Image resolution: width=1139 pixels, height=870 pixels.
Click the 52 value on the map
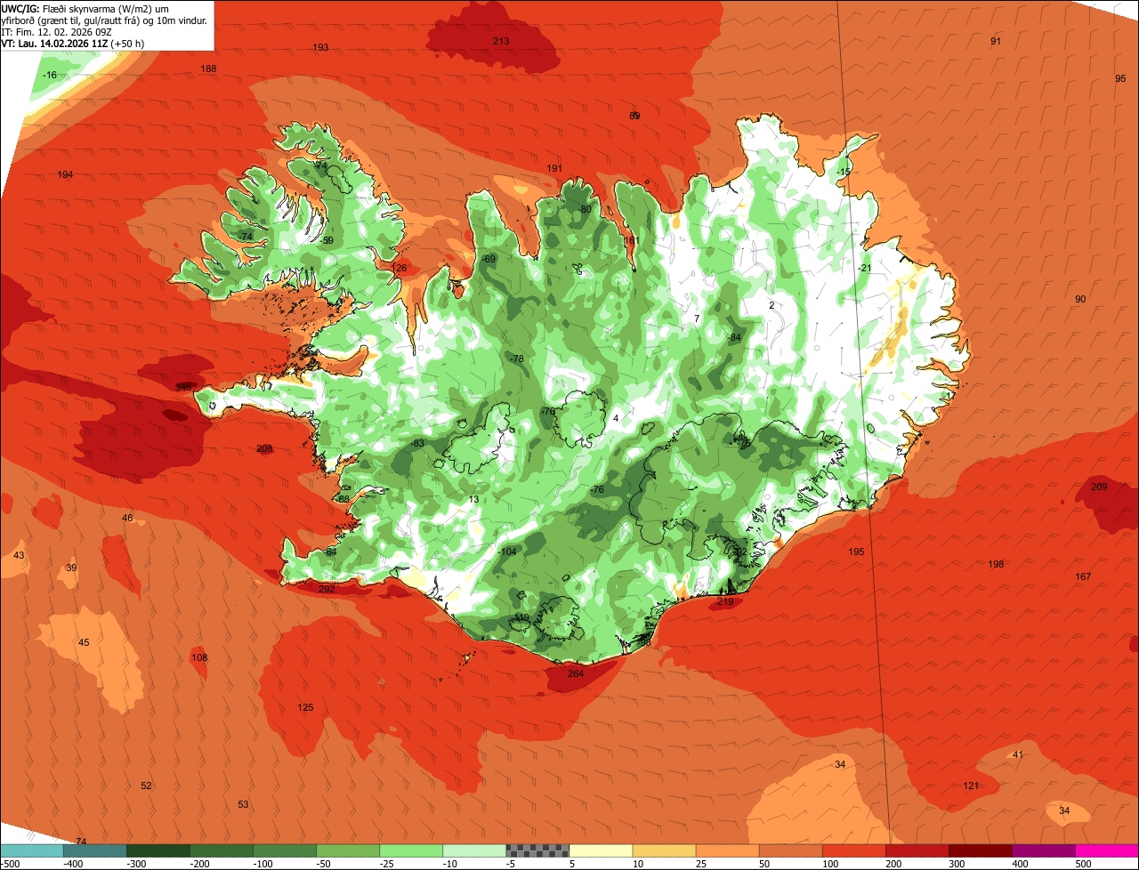pos(146,785)
